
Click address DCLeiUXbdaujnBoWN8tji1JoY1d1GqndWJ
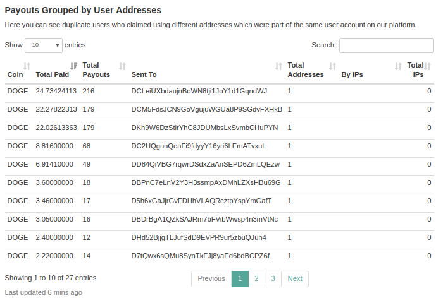(199, 91)
